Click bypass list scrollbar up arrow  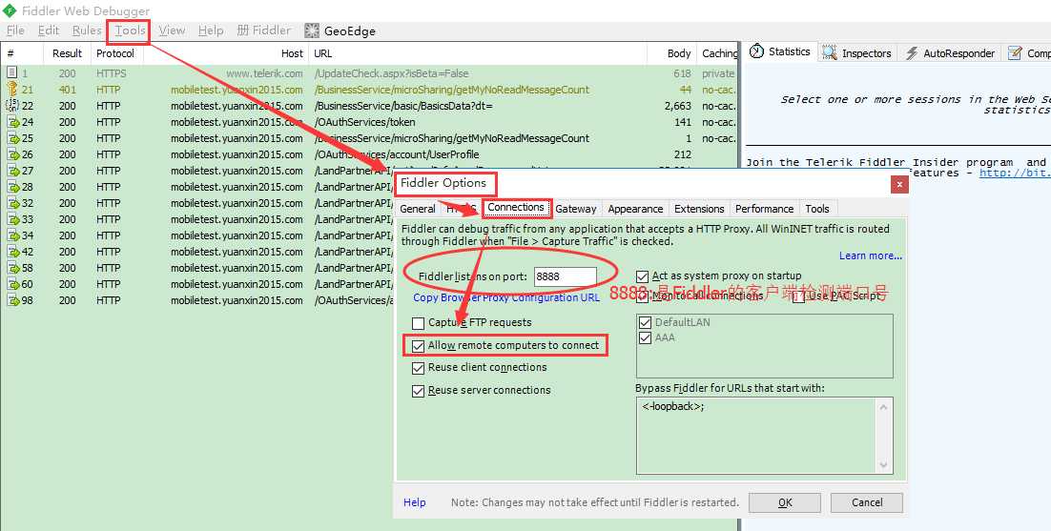[883, 407]
